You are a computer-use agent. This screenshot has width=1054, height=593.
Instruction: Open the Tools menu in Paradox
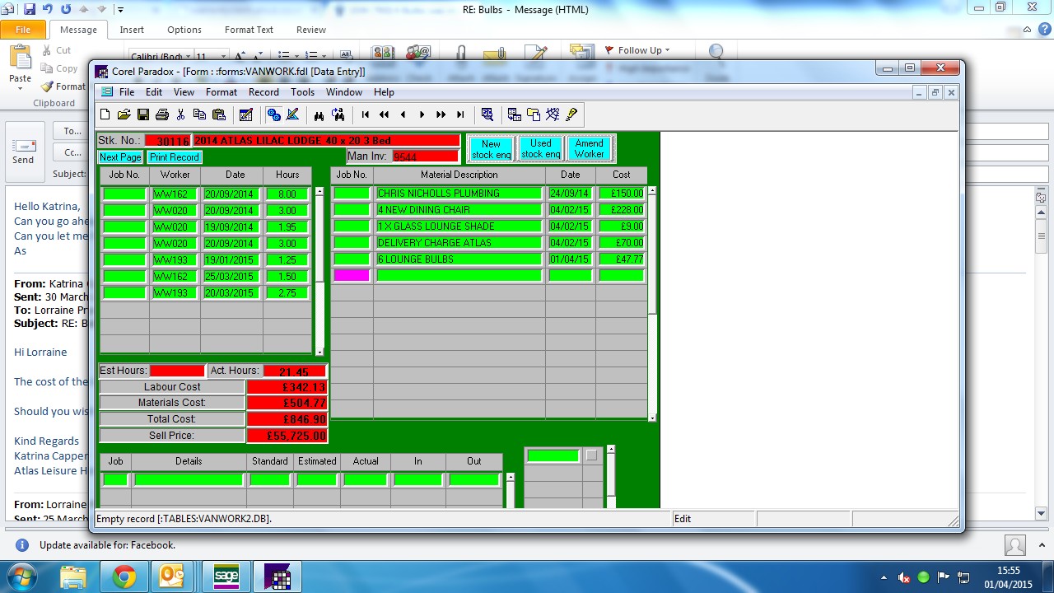302,92
